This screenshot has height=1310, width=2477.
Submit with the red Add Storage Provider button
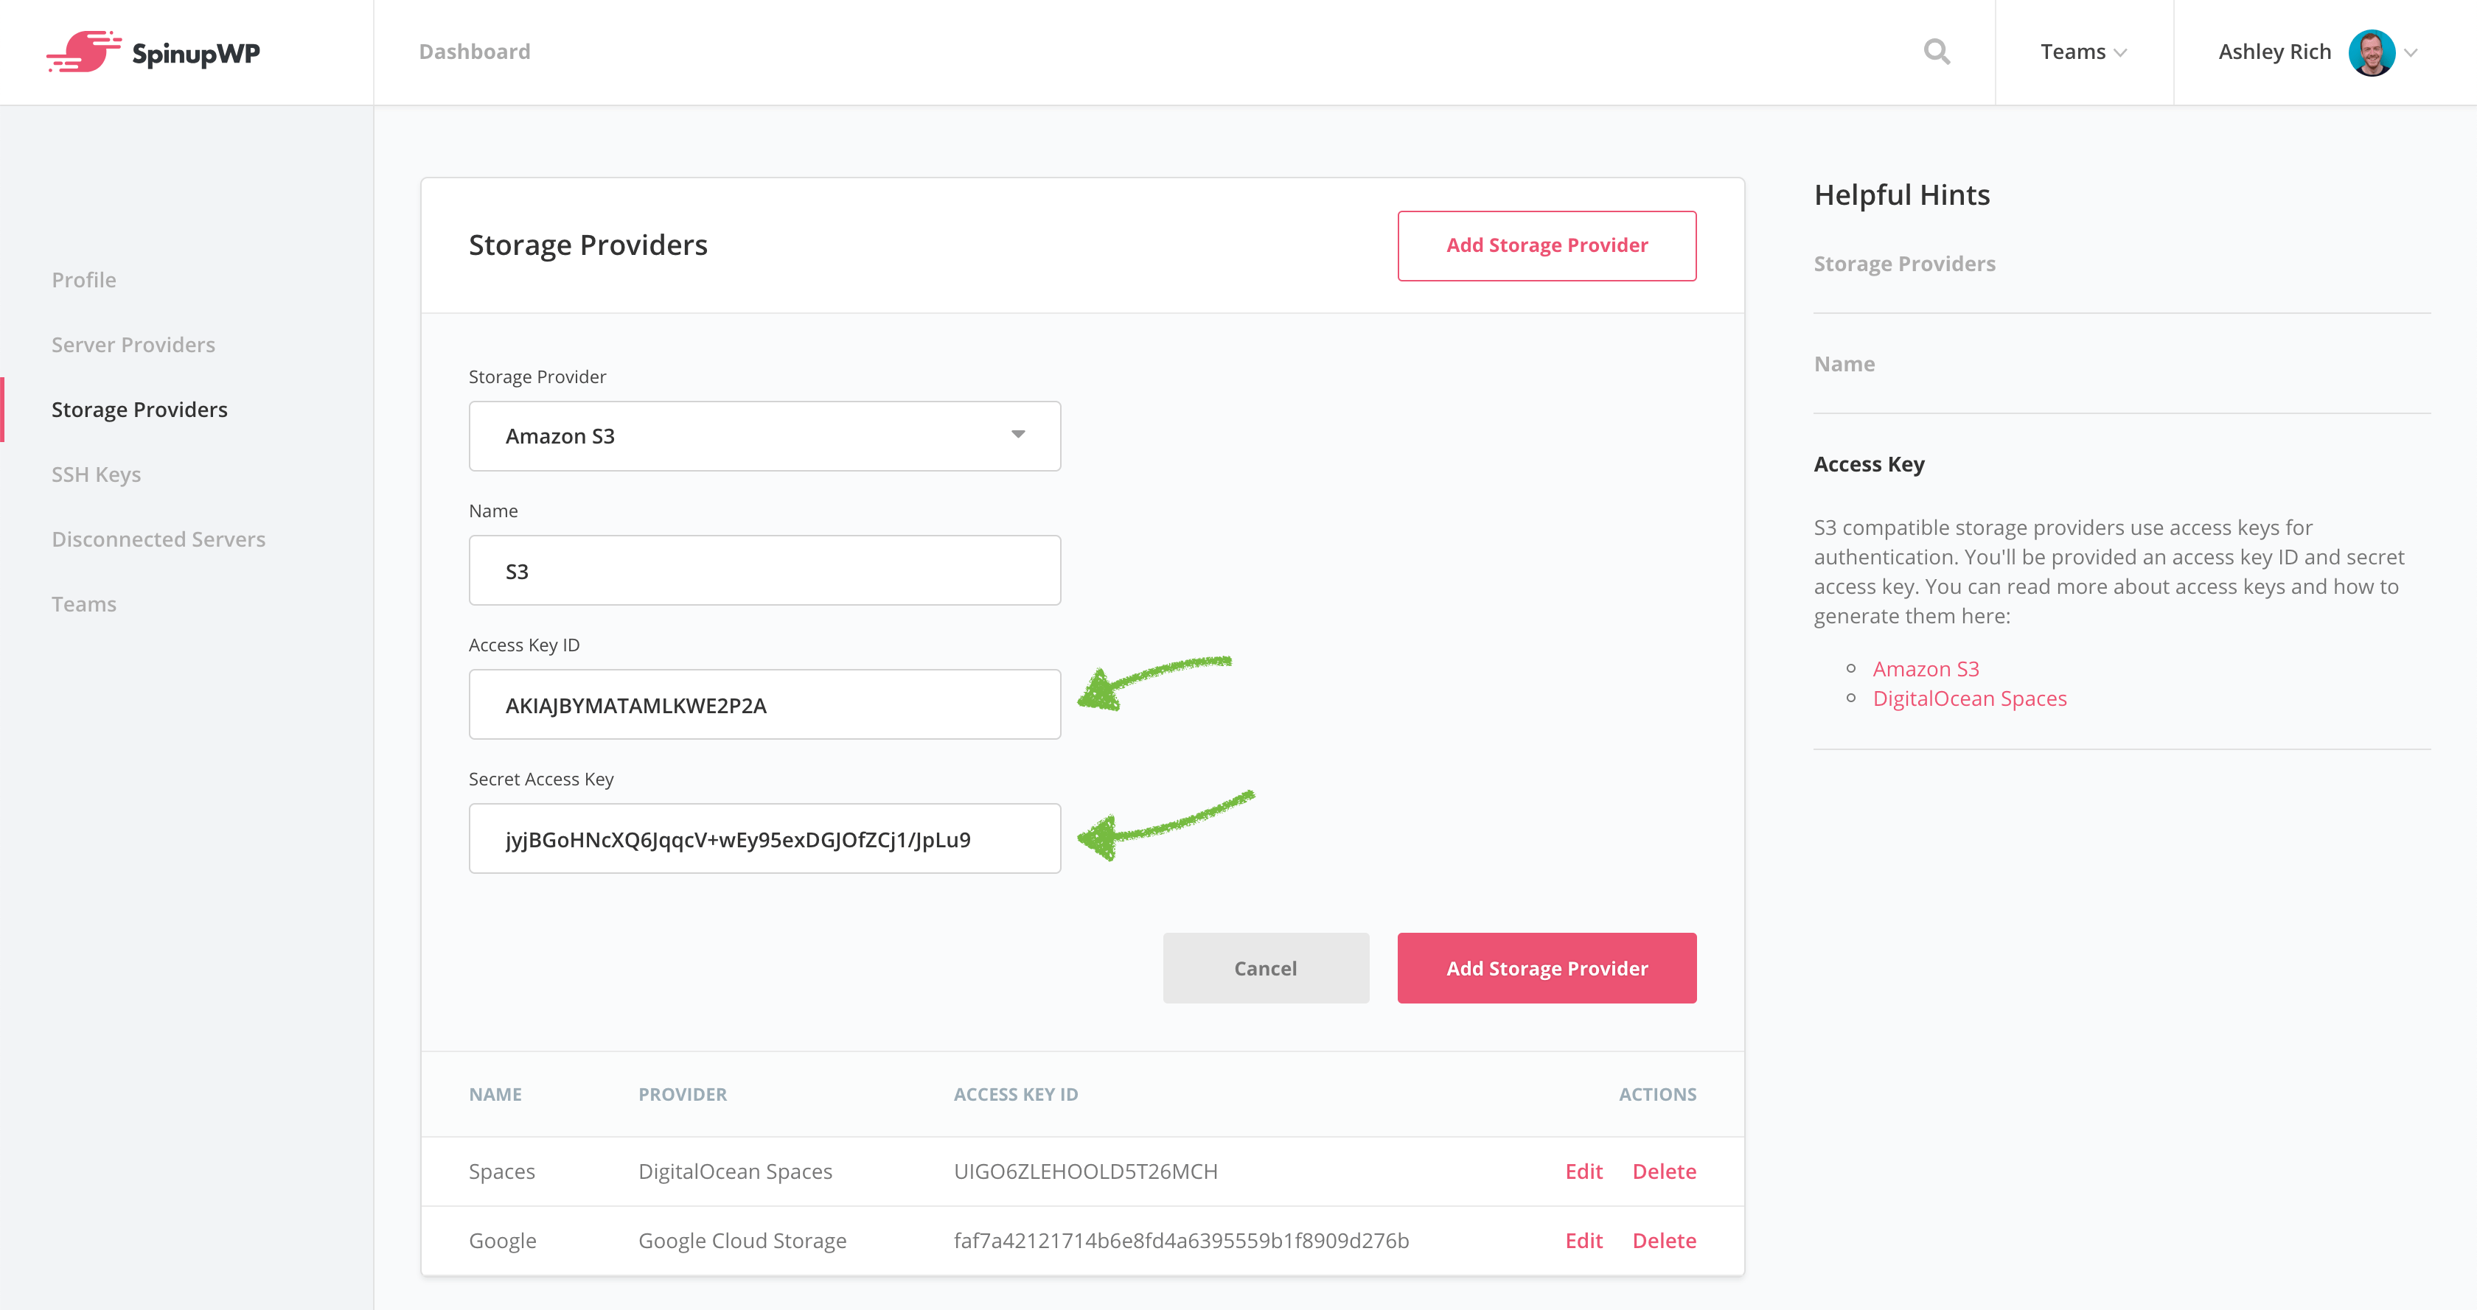(x=1546, y=968)
